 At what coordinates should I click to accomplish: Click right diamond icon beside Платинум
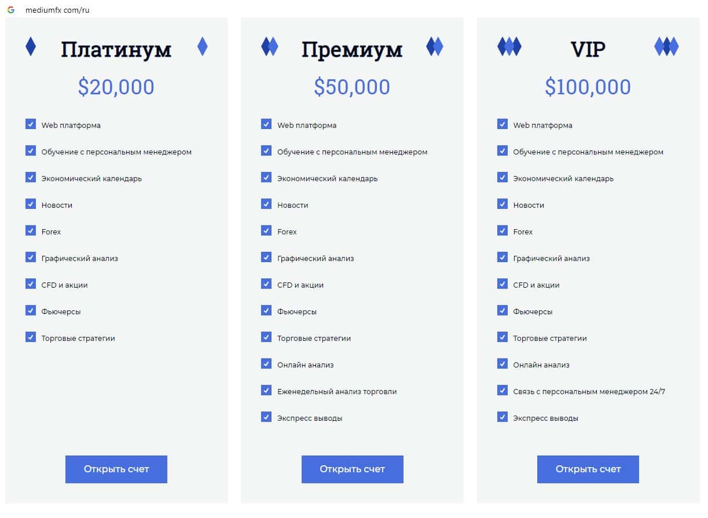(202, 46)
